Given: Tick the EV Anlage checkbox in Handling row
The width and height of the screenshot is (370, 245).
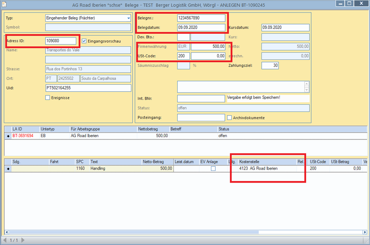Looking at the screenshot, I should (x=213, y=169).
